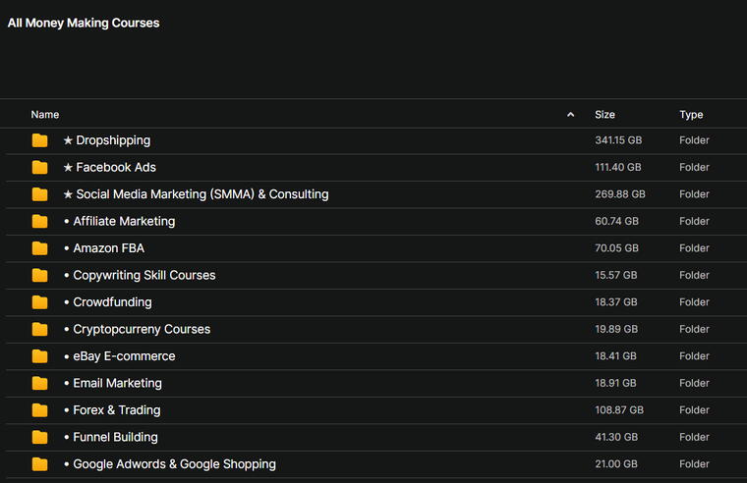Image resolution: width=747 pixels, height=483 pixels.
Task: Click the Dropshipping folder icon
Action: (39, 140)
